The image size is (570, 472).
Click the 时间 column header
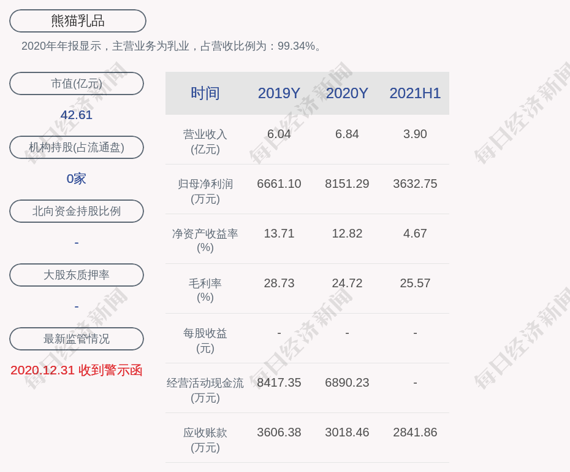[x=205, y=93]
